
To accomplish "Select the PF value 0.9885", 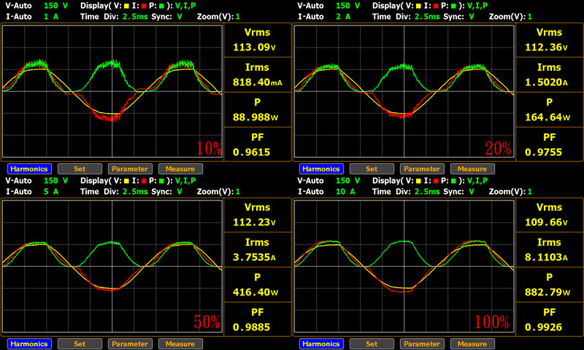I will 251,327.
